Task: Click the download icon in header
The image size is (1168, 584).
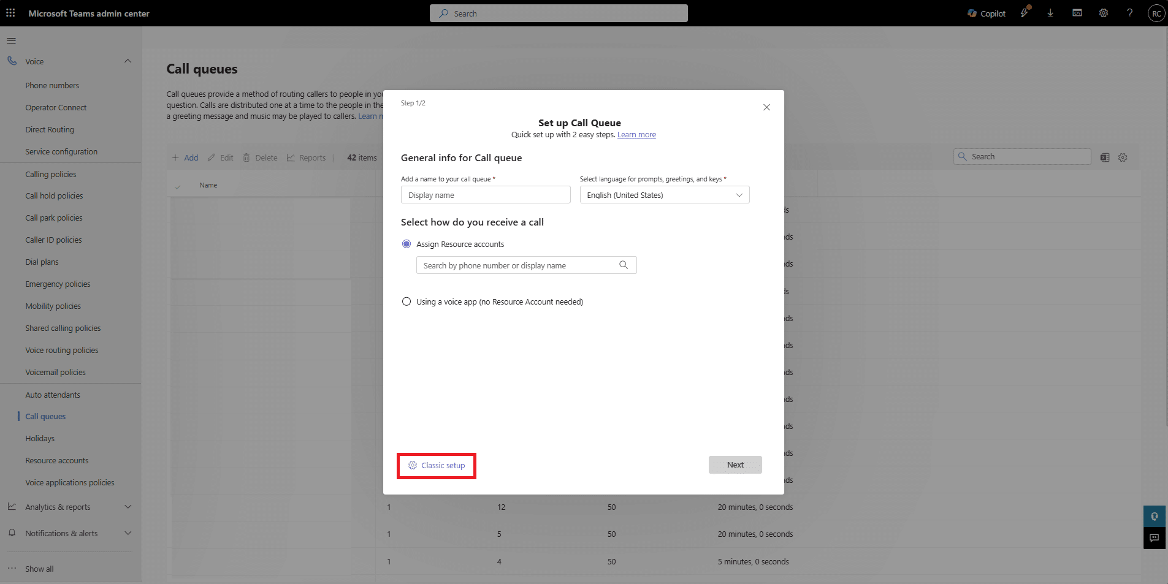Action: point(1050,13)
